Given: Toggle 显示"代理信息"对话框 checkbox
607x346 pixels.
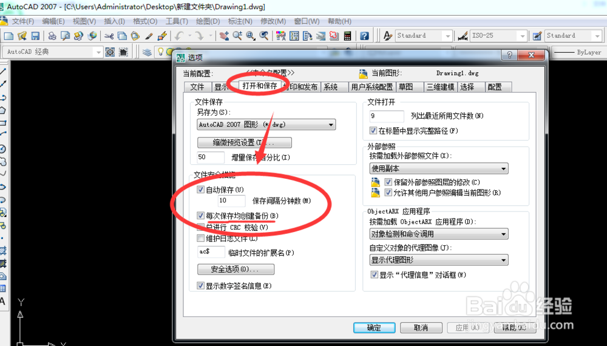Looking at the screenshot, I should 375,275.
